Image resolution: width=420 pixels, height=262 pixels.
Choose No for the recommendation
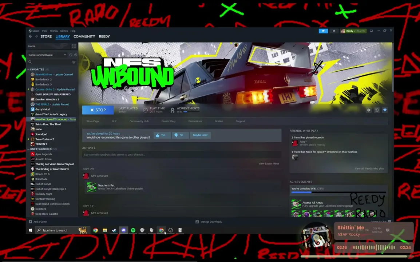tap(180, 135)
